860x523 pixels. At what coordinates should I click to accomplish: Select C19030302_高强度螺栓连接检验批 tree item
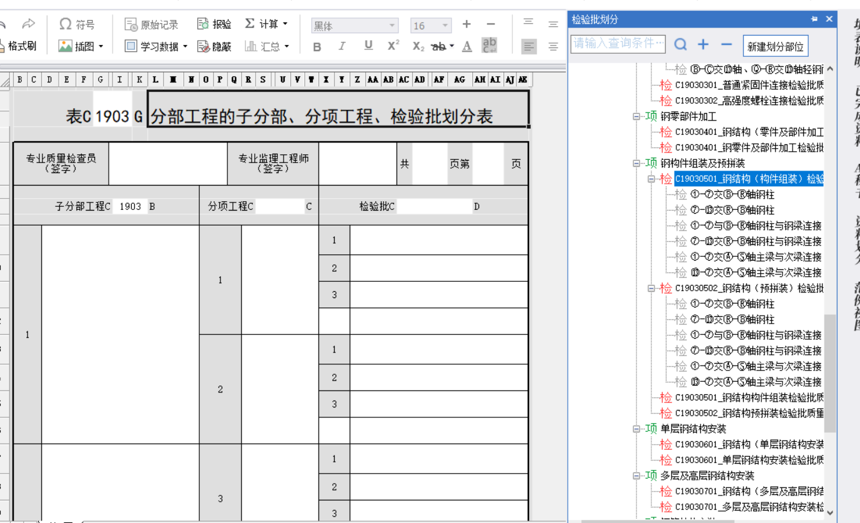pyautogui.click(x=749, y=101)
